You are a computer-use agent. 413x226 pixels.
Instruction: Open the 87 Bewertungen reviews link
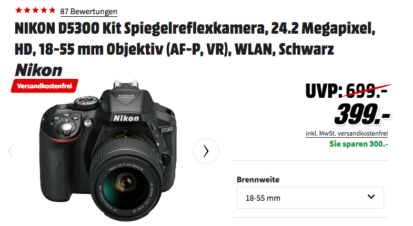(x=88, y=12)
